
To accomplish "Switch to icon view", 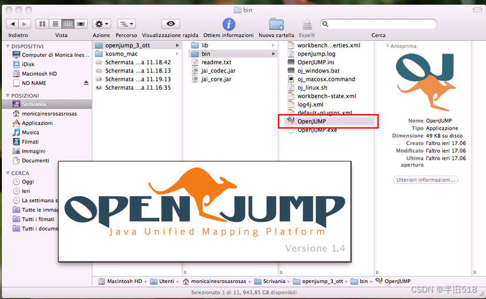I will click(42, 24).
